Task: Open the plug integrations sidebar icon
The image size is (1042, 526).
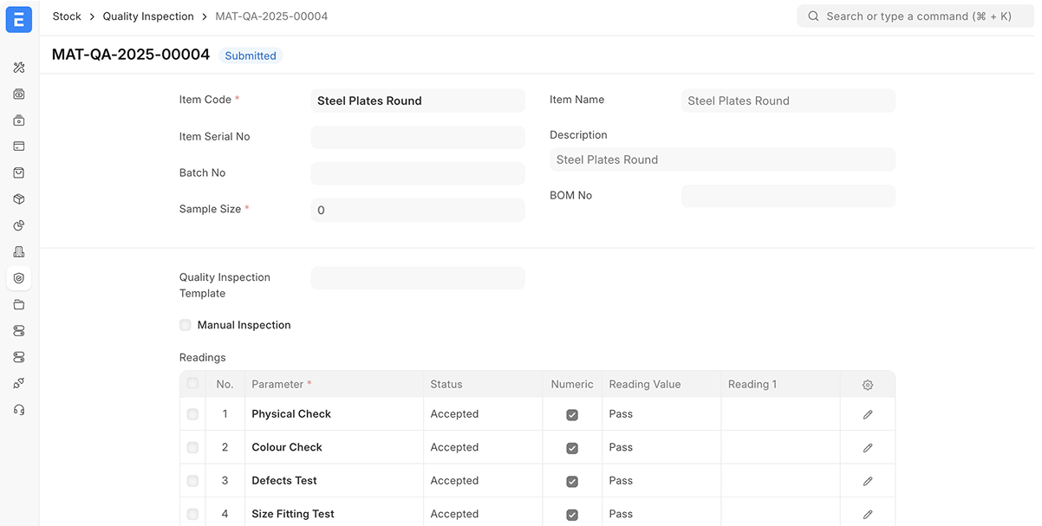Action: 19,383
